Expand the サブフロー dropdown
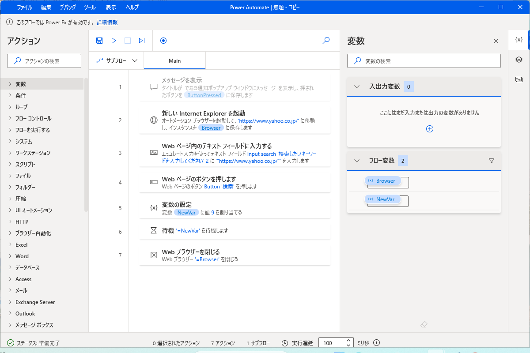This screenshot has width=530, height=353. point(116,60)
